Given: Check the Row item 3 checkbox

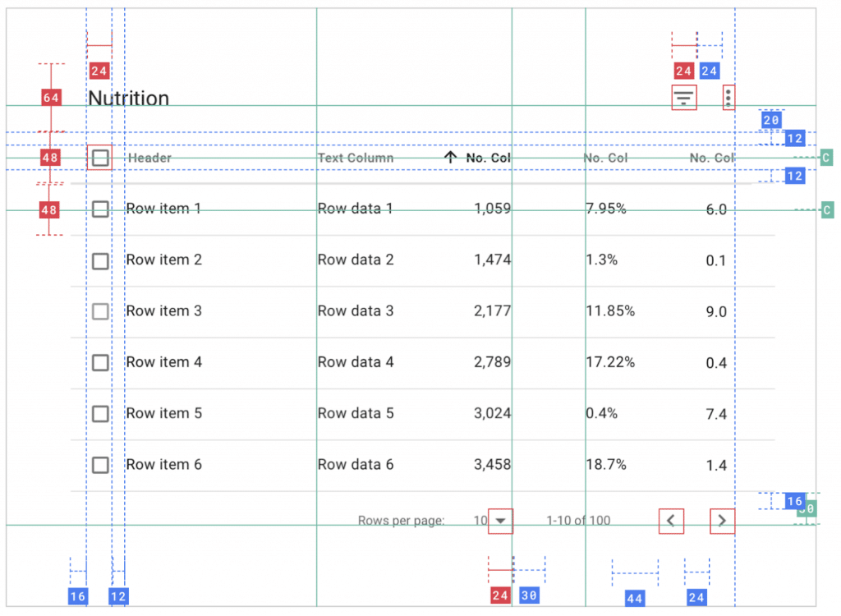Looking at the screenshot, I should coord(100,311).
